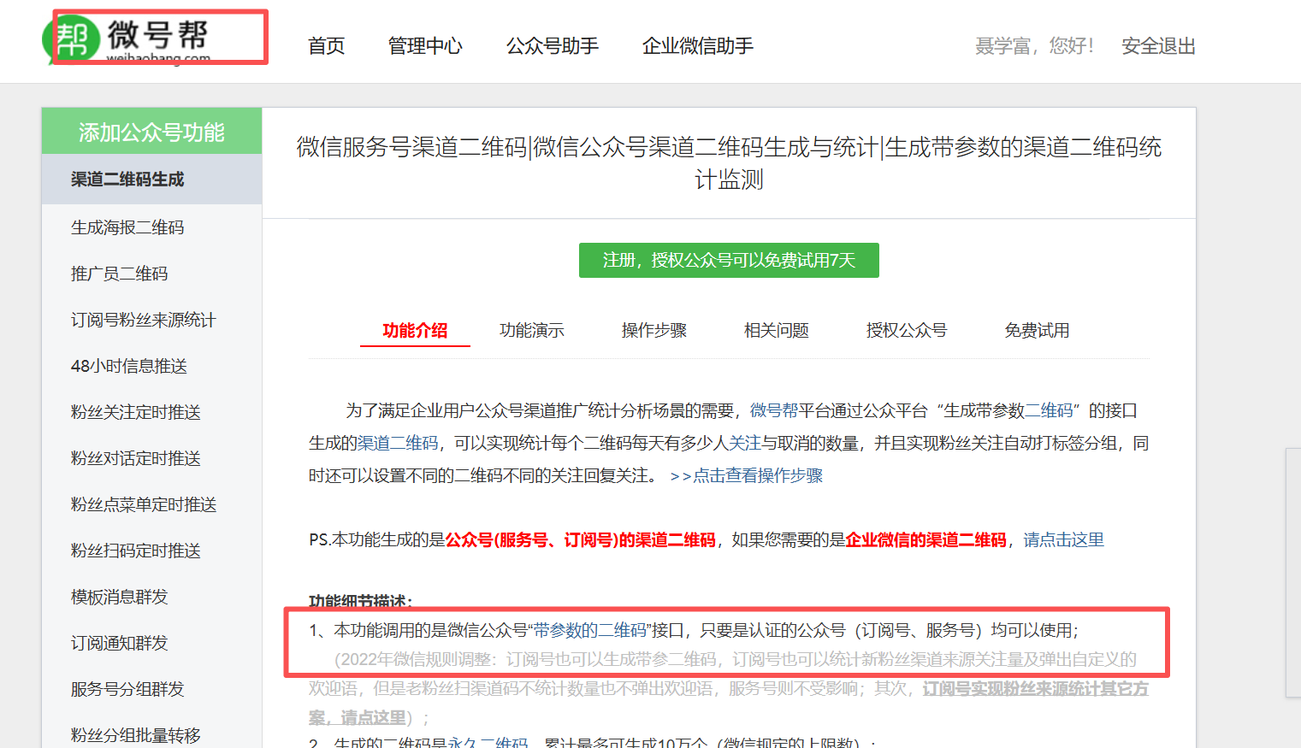The image size is (1301, 748).
Task: Open 生成海报二维码 sidebar item
Action: tap(127, 227)
